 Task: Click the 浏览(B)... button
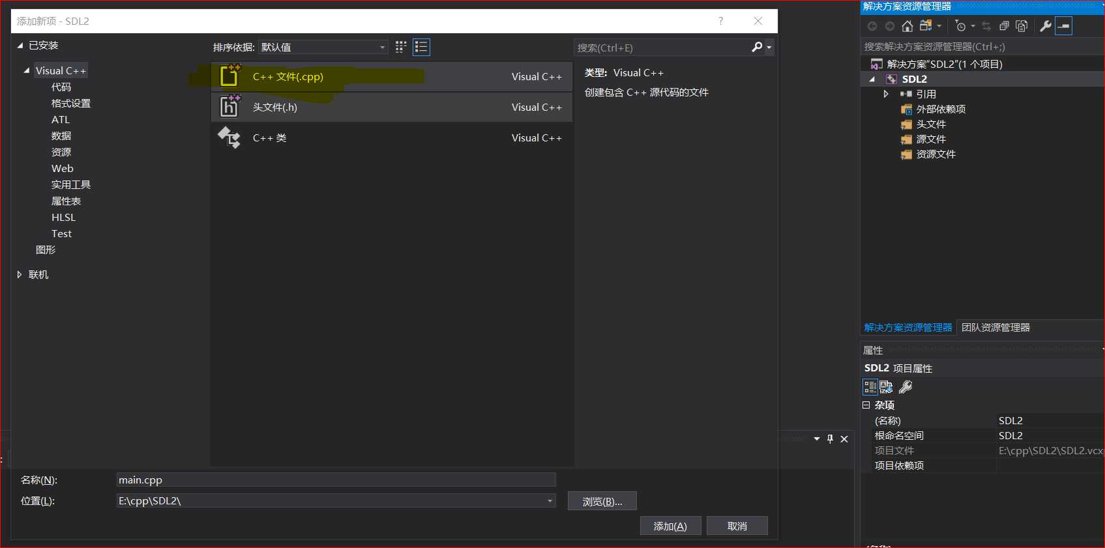602,501
